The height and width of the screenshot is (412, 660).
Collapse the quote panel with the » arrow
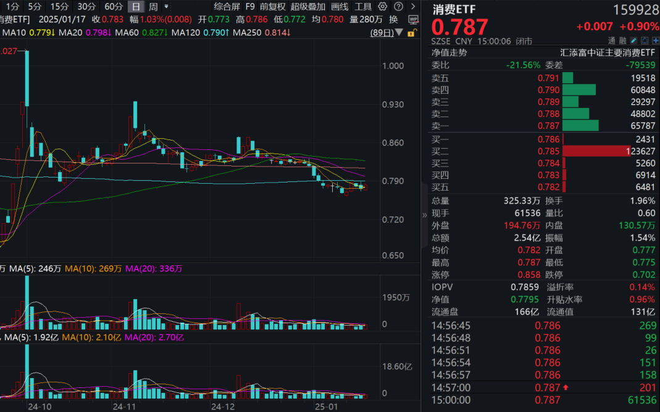click(424, 216)
